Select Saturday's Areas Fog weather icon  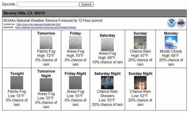[107, 44]
